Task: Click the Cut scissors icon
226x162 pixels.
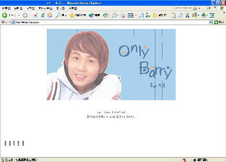Action: pyautogui.click(x=187, y=15)
